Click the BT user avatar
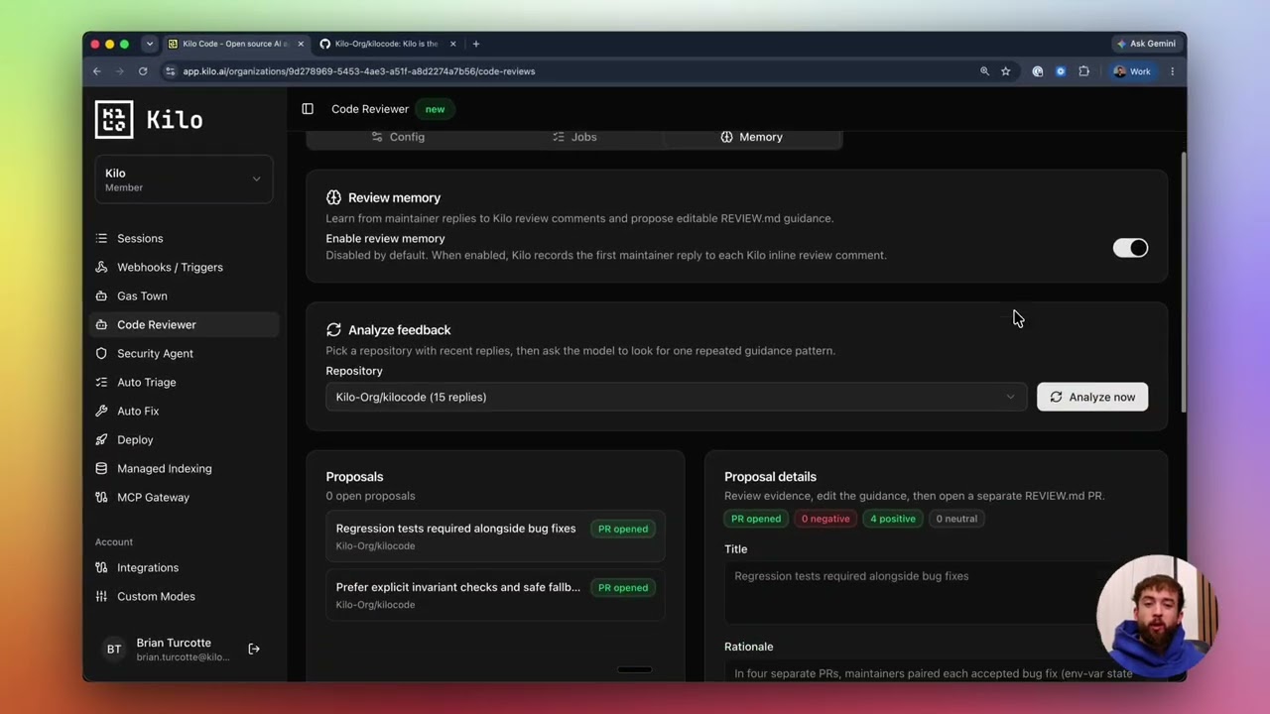 (114, 650)
